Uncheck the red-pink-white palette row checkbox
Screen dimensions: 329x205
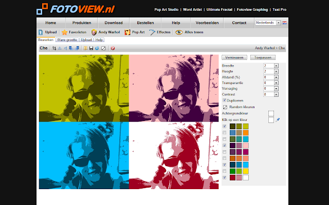click(x=225, y=178)
